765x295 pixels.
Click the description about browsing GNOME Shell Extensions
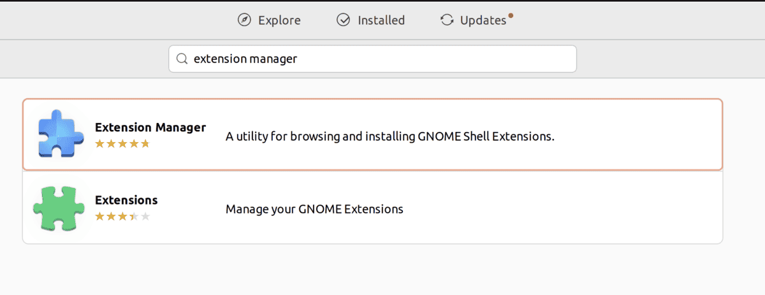point(390,136)
